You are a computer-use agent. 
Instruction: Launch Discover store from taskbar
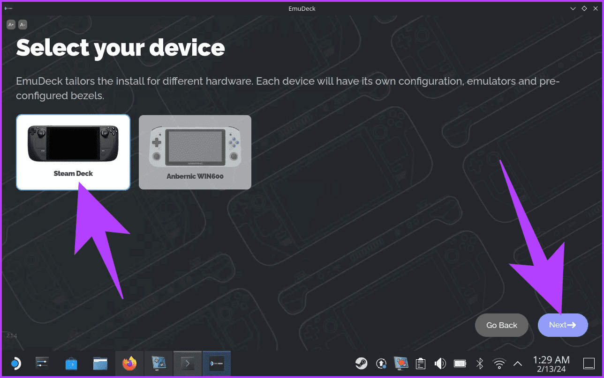pyautogui.click(x=71, y=363)
